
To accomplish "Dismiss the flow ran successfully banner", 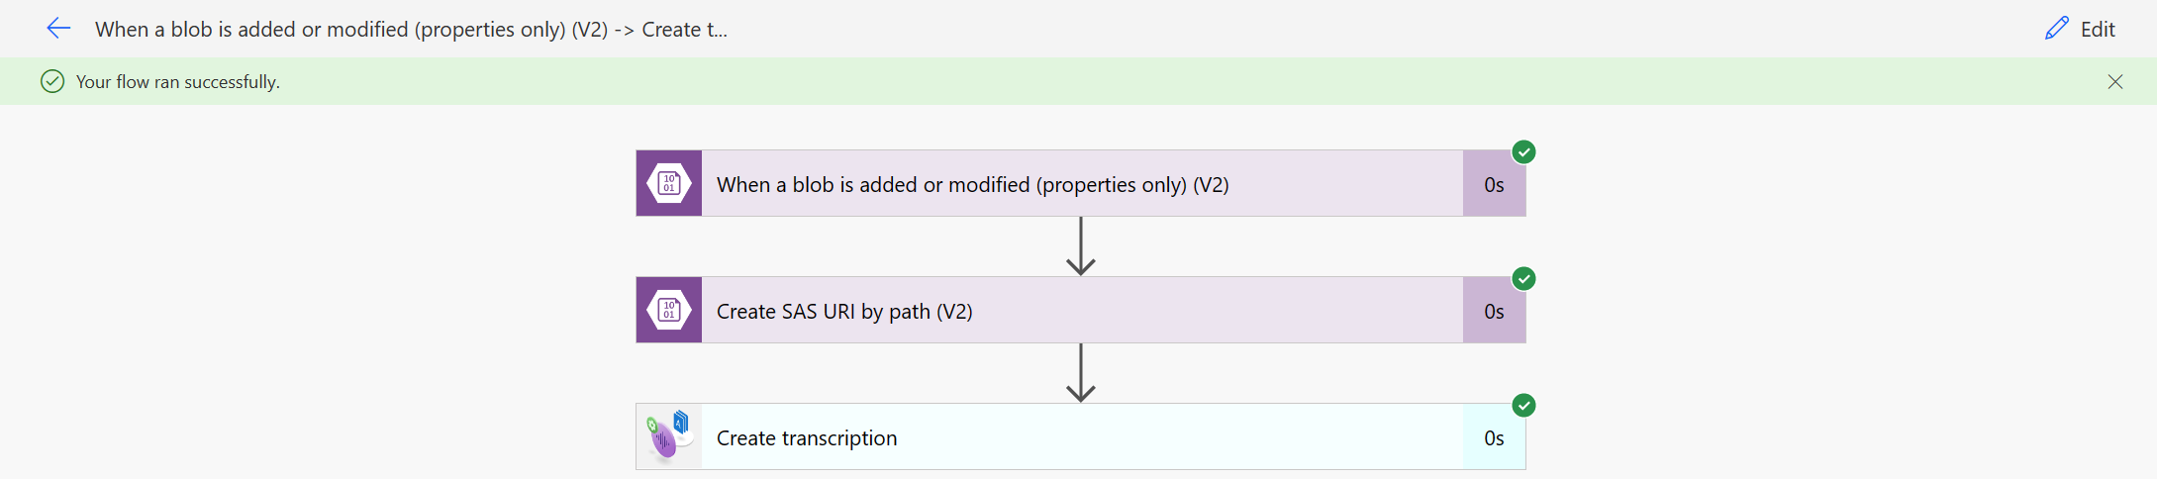I will (x=2114, y=82).
